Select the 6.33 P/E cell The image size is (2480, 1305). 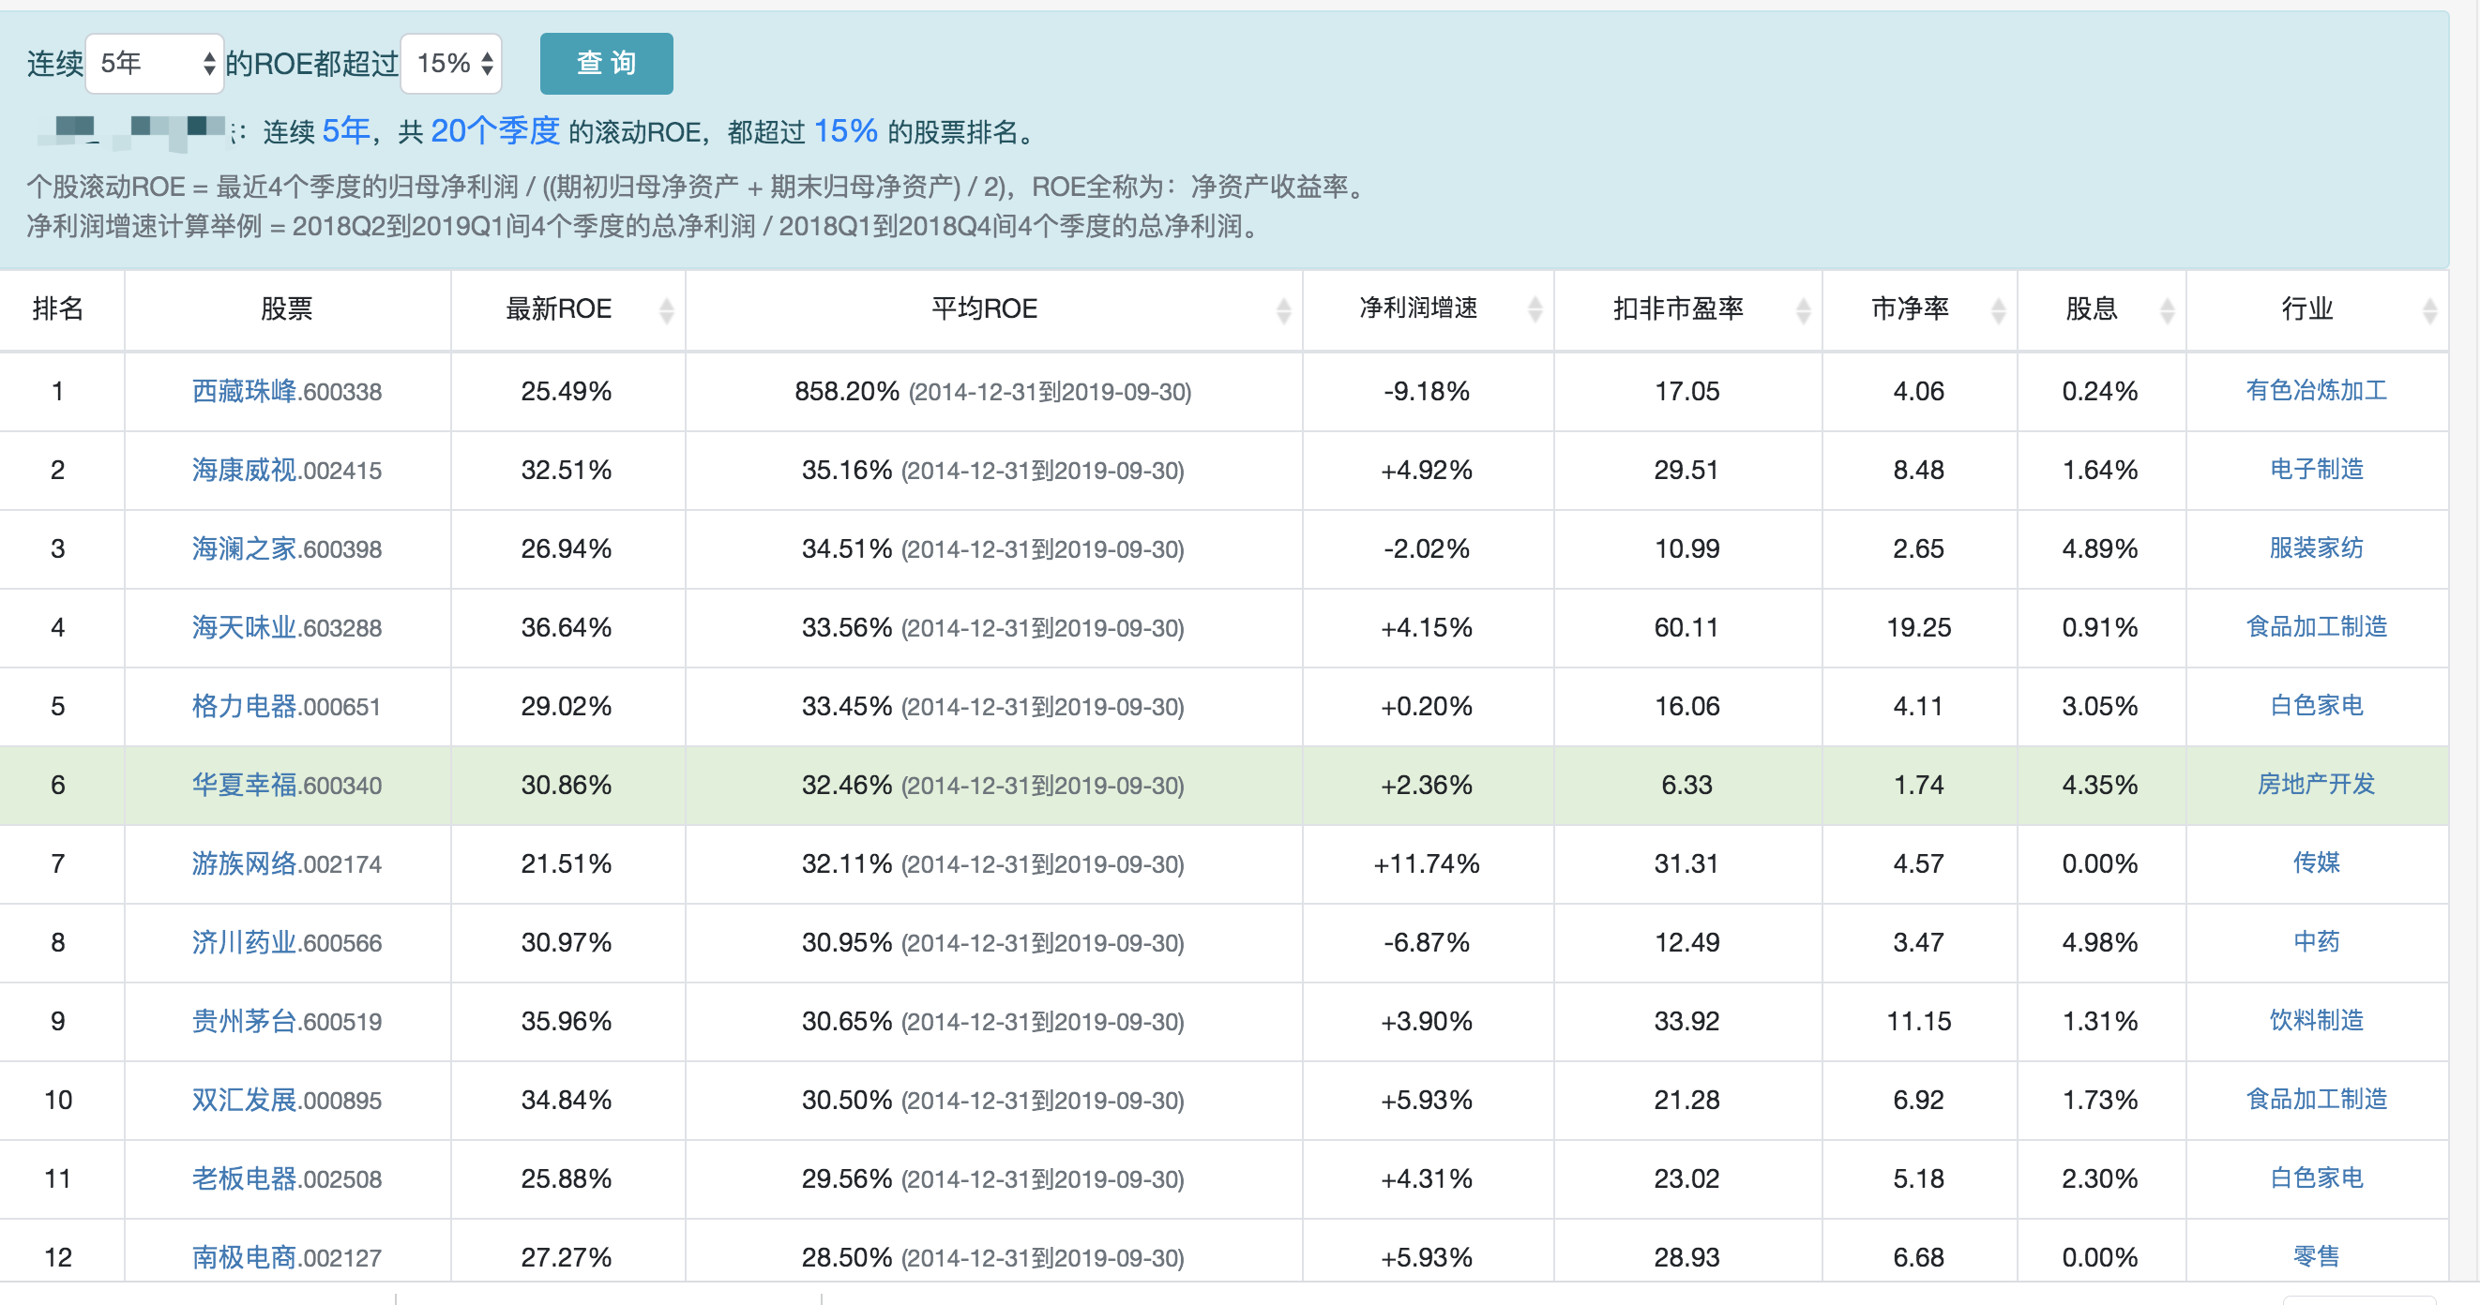(1686, 786)
